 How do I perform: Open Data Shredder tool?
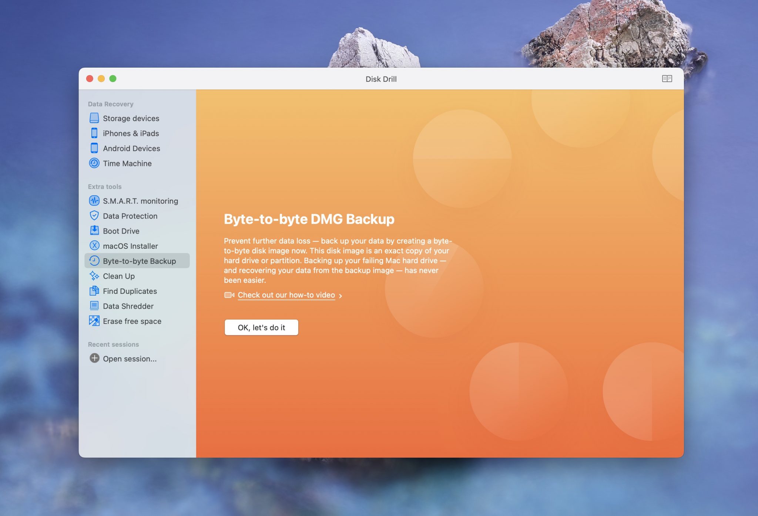(128, 305)
